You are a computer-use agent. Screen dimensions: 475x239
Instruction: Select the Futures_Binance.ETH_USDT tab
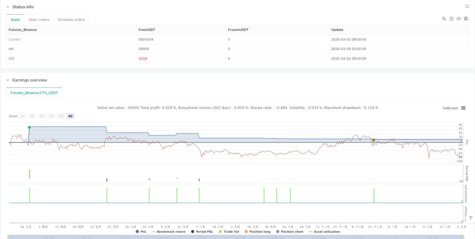coord(34,93)
